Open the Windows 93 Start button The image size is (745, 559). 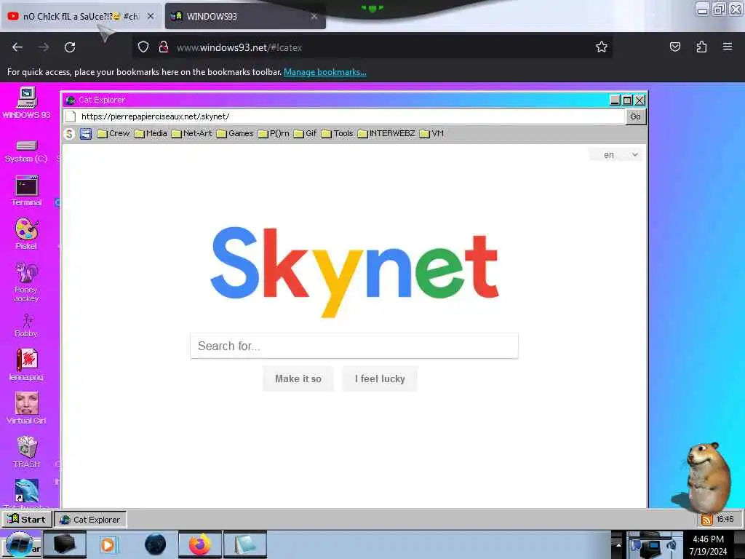[27, 520]
